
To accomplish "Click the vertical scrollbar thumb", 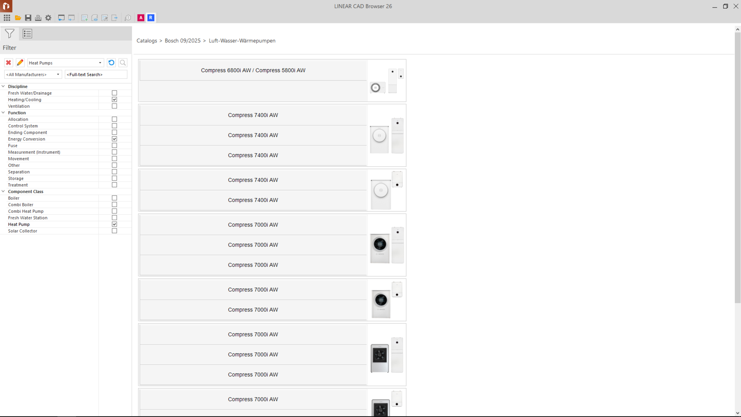I will click(738, 168).
